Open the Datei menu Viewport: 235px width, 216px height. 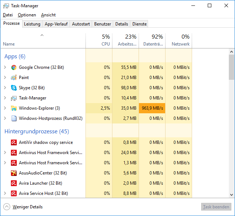[x=8, y=15]
